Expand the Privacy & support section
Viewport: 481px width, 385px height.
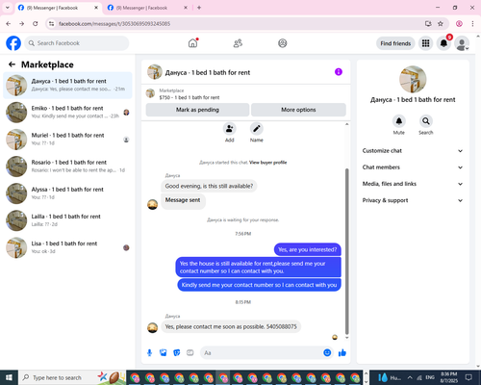(x=413, y=200)
